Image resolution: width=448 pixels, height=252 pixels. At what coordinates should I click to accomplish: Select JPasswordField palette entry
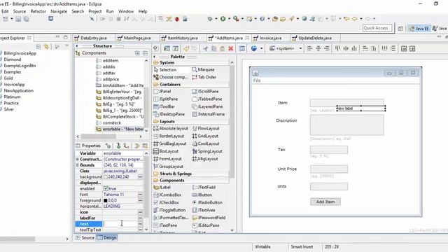point(209,218)
